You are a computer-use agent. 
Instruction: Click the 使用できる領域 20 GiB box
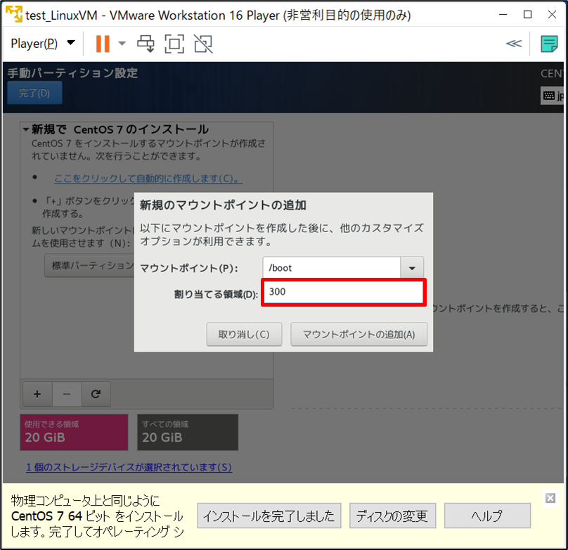(x=74, y=433)
